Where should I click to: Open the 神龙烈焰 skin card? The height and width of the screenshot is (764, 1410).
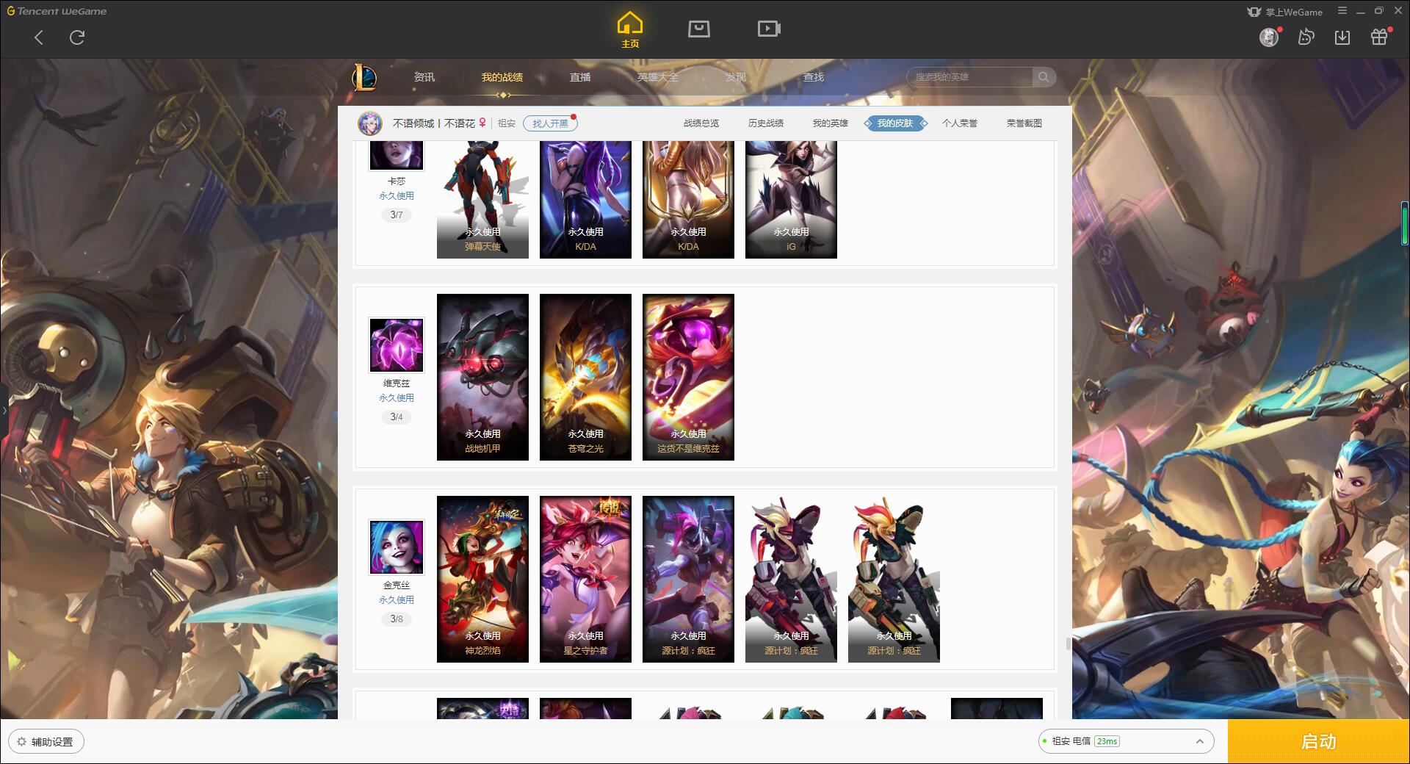tap(482, 580)
